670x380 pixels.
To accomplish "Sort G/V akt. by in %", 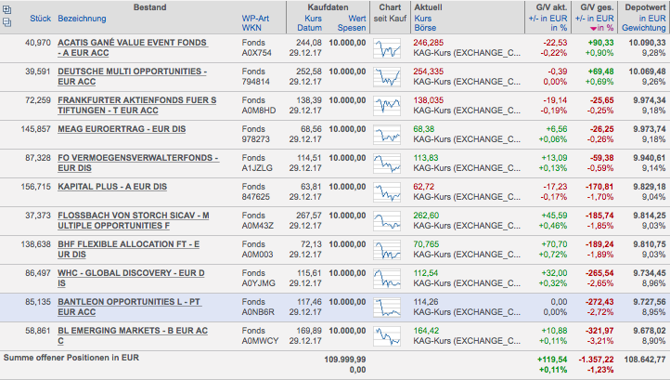I will pyautogui.click(x=559, y=28).
